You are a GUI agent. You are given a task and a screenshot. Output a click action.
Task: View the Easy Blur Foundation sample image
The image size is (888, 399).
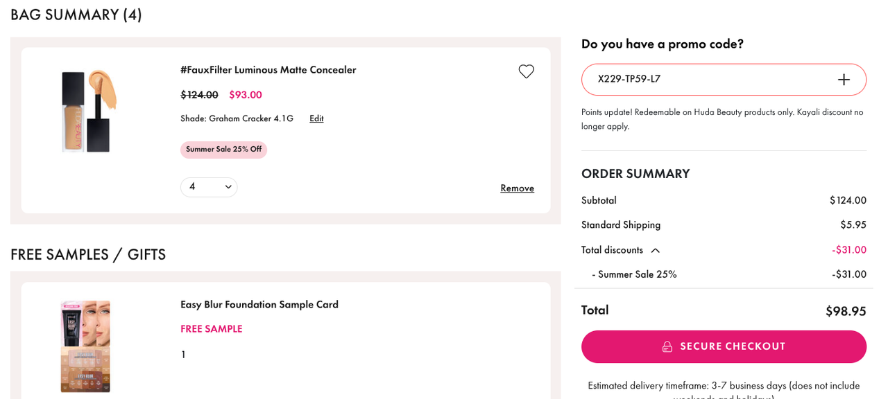(85, 346)
